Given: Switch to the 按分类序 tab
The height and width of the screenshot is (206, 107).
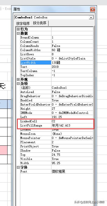Looking at the screenshot, I should [40, 23].
